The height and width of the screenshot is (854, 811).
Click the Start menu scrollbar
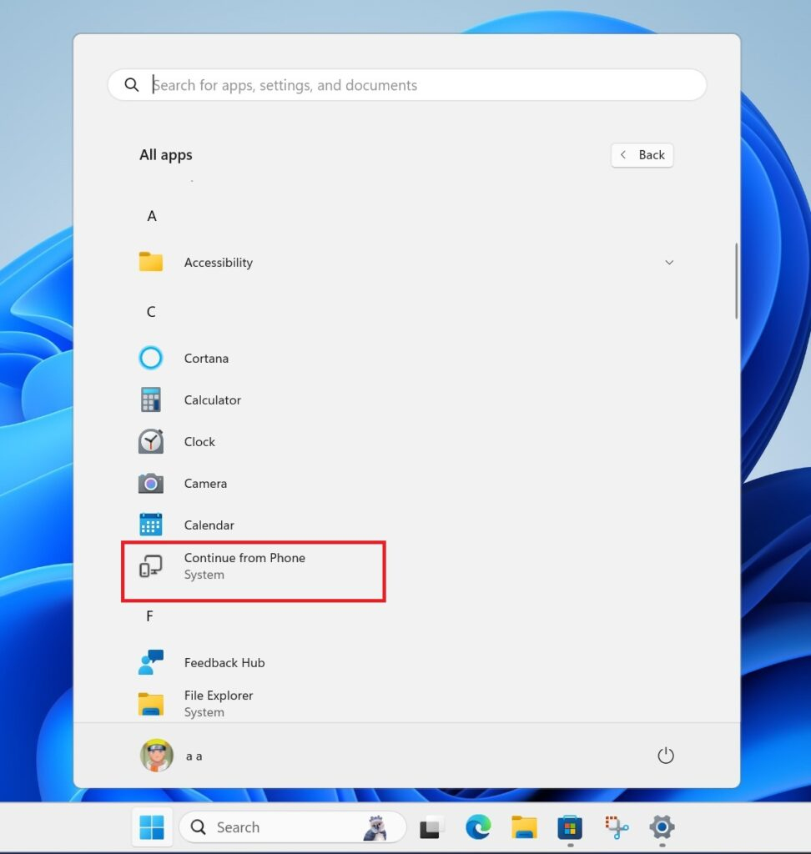pos(738,279)
